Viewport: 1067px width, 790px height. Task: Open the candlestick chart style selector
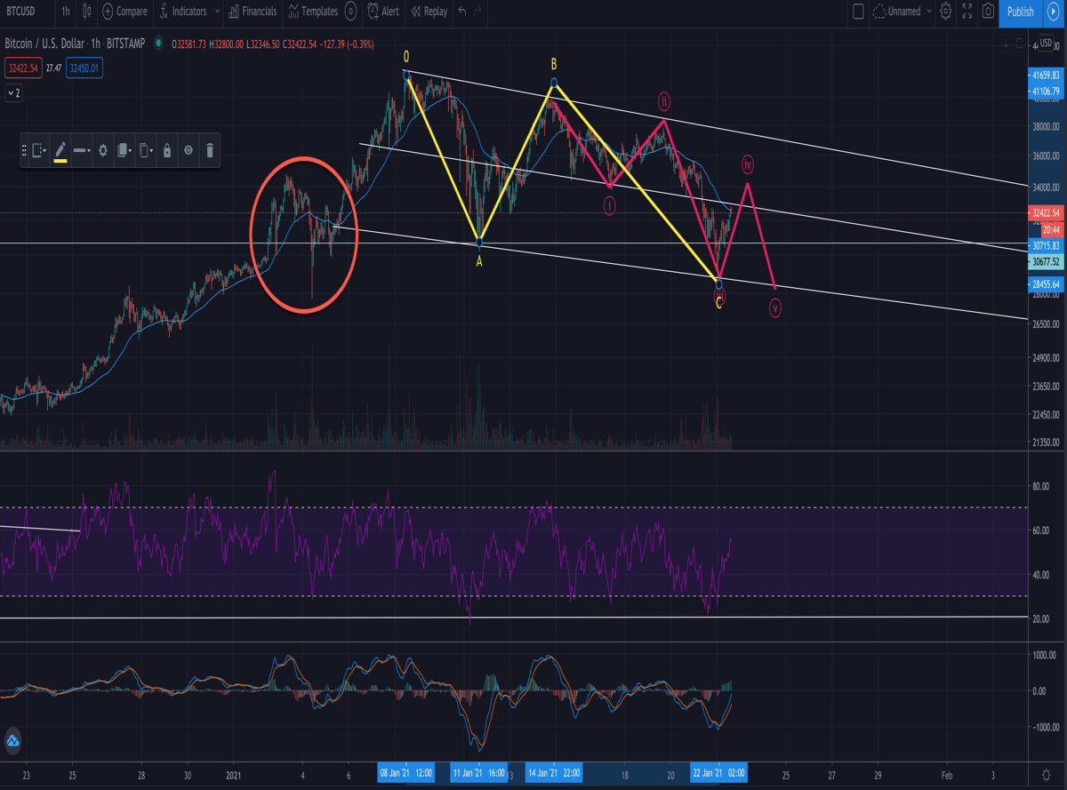[86, 12]
